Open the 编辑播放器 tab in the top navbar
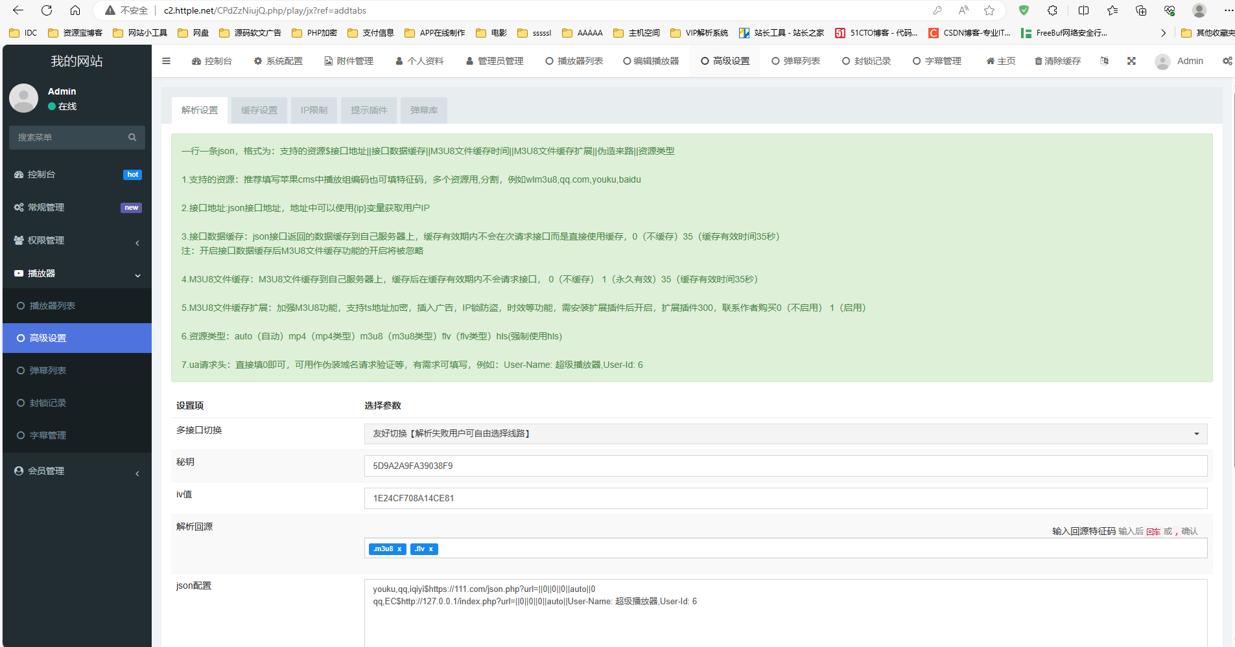The image size is (1235, 647). point(651,61)
